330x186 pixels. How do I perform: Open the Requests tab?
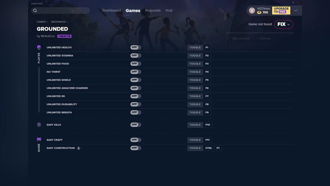tap(153, 10)
